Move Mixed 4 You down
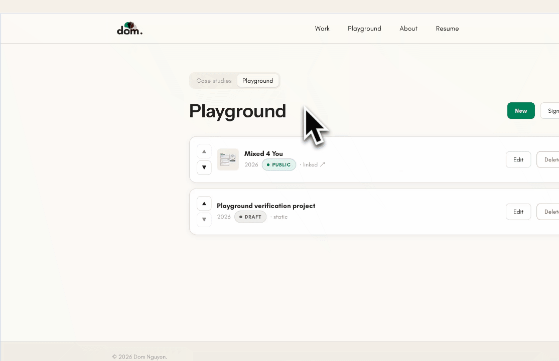 pyautogui.click(x=204, y=167)
